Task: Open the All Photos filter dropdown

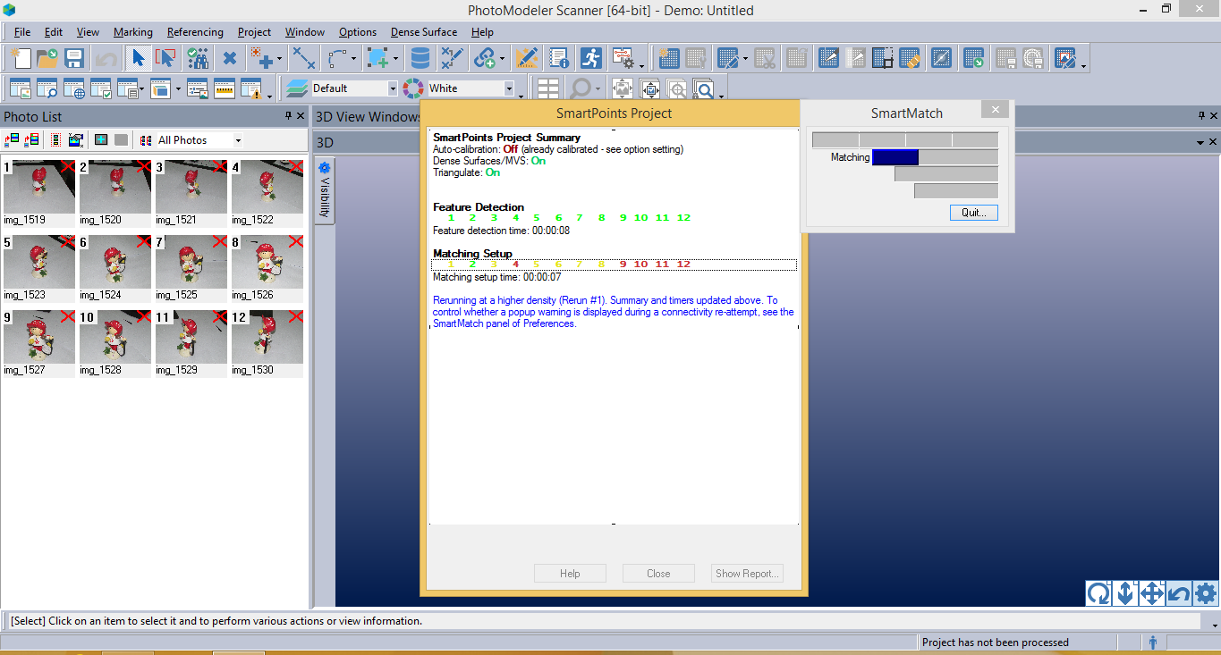Action: click(x=238, y=140)
